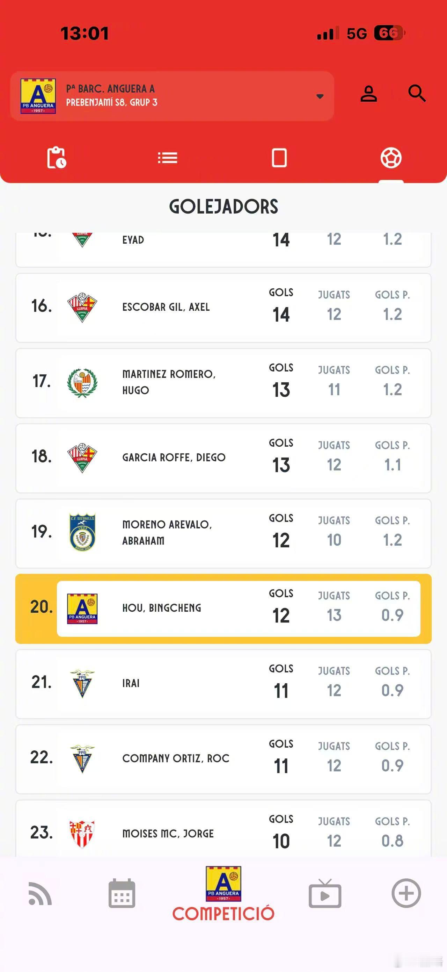Screen dimensions: 447x972
Task: Tap the plus circle more icon
Action: (406, 893)
